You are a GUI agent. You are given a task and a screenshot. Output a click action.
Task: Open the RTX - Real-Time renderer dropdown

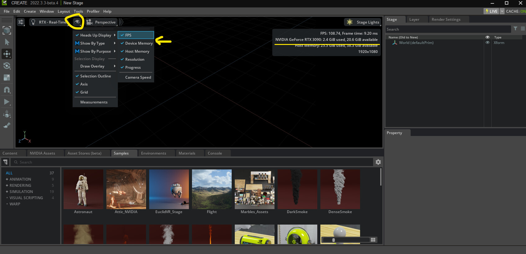pyautogui.click(x=52, y=22)
